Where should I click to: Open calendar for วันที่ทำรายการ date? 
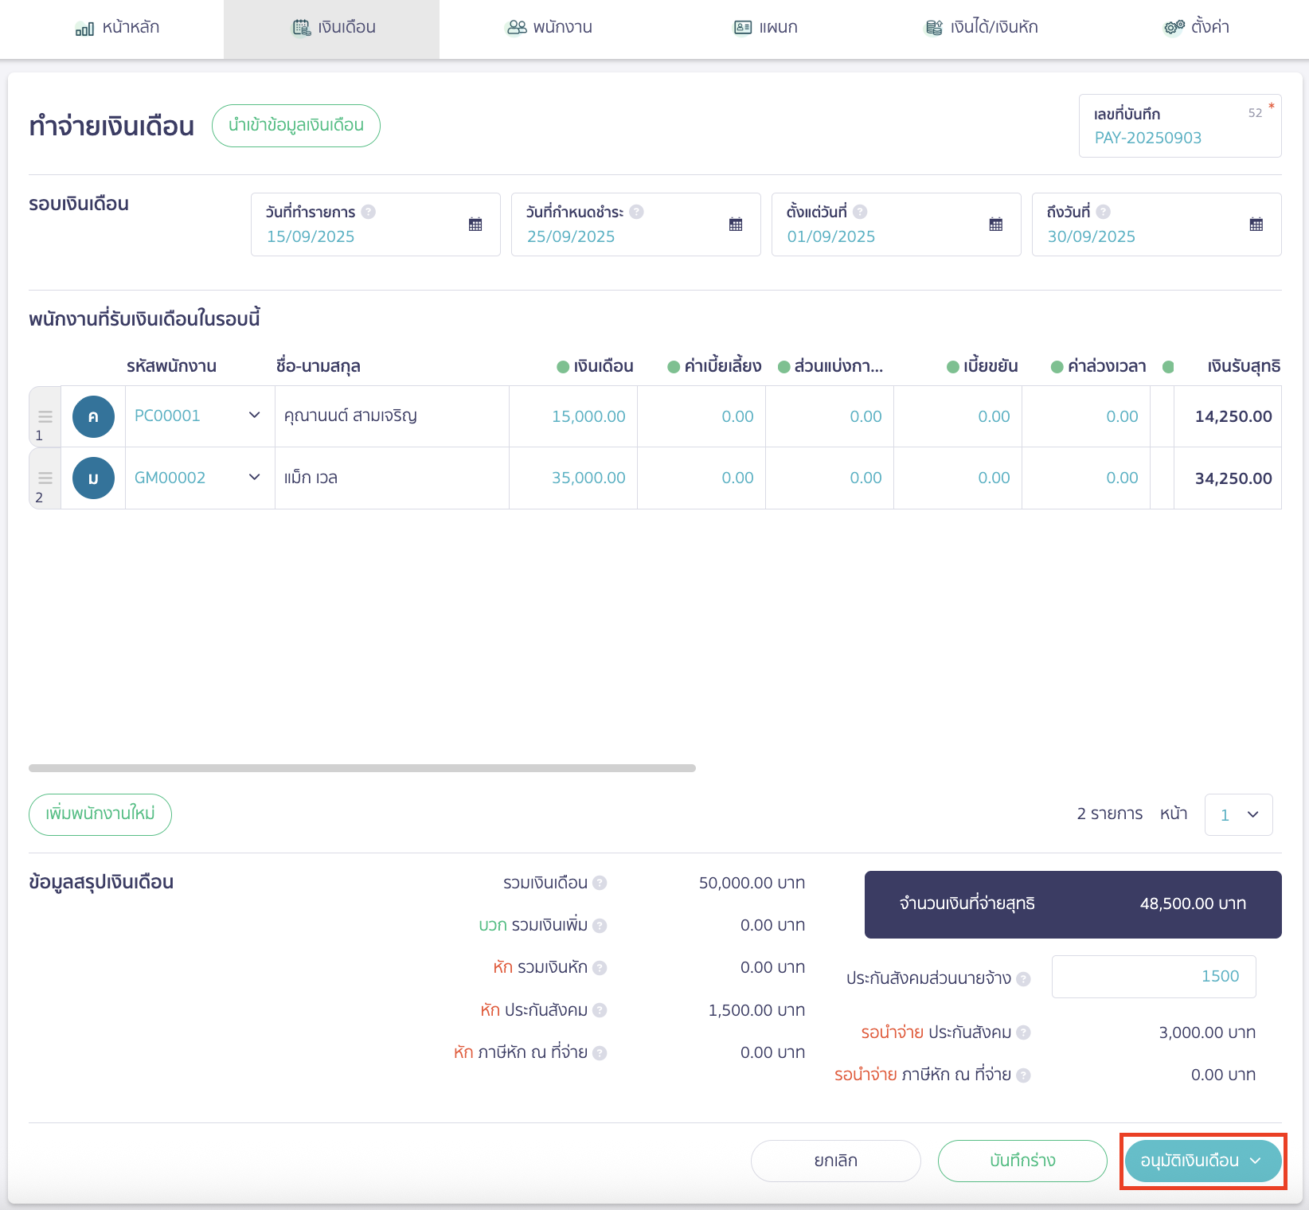[x=475, y=224]
